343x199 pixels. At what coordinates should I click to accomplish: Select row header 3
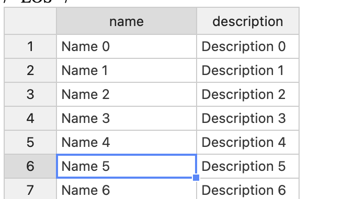[30, 94]
